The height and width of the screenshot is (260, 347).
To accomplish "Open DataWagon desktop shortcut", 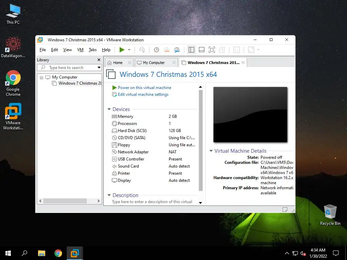I will [13, 47].
